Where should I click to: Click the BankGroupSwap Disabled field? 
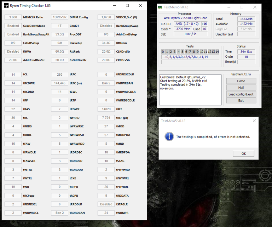tap(106, 26)
